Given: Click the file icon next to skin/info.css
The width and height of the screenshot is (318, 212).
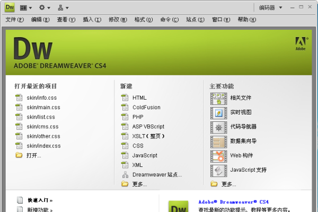Looking at the screenshot, I should pos(19,98).
